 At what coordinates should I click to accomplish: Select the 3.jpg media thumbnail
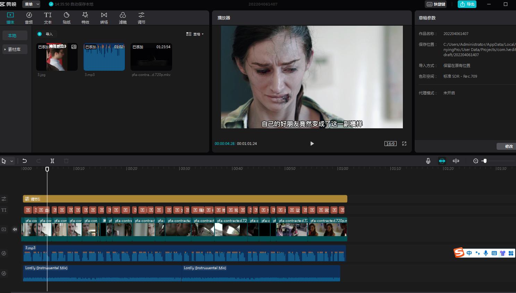57,57
